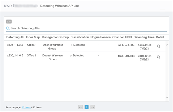
Task: Select the x230_1-1.0.4 AP name
Action: pos(15,45)
